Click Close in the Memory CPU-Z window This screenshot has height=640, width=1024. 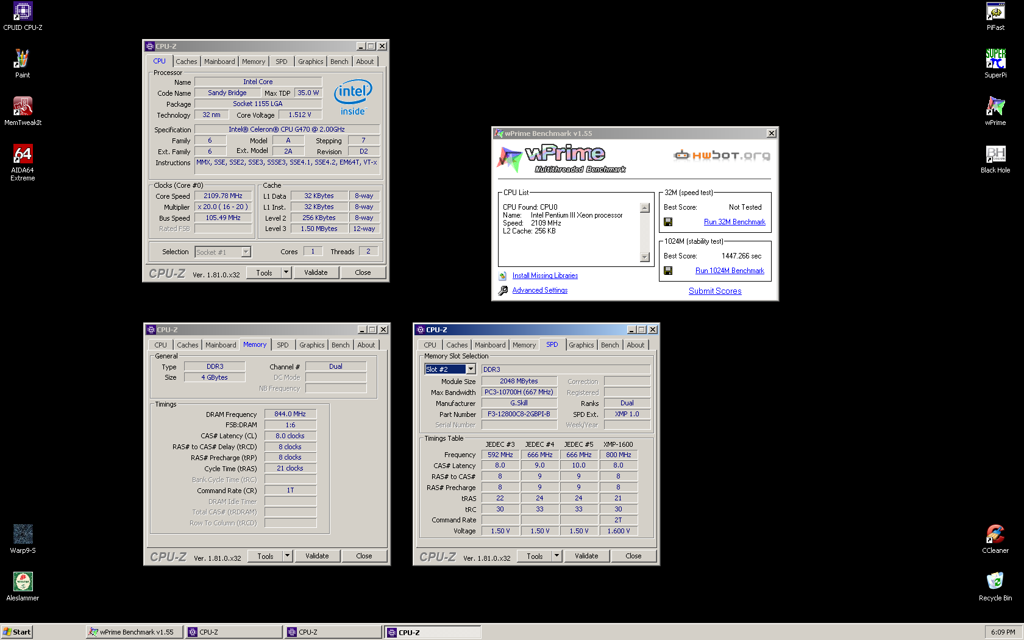point(364,556)
